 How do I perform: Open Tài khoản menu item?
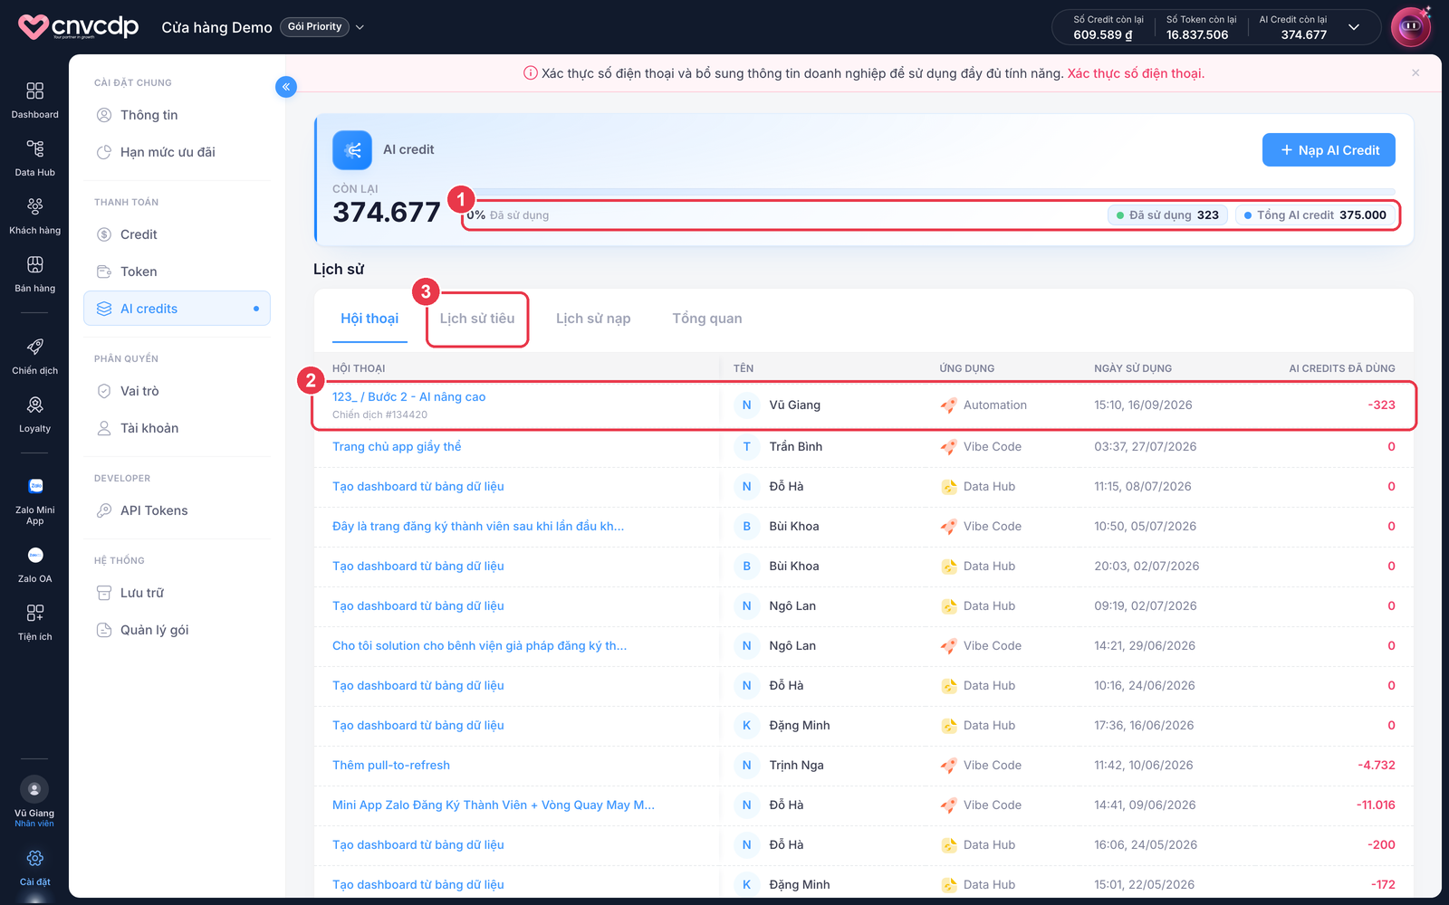click(x=177, y=428)
